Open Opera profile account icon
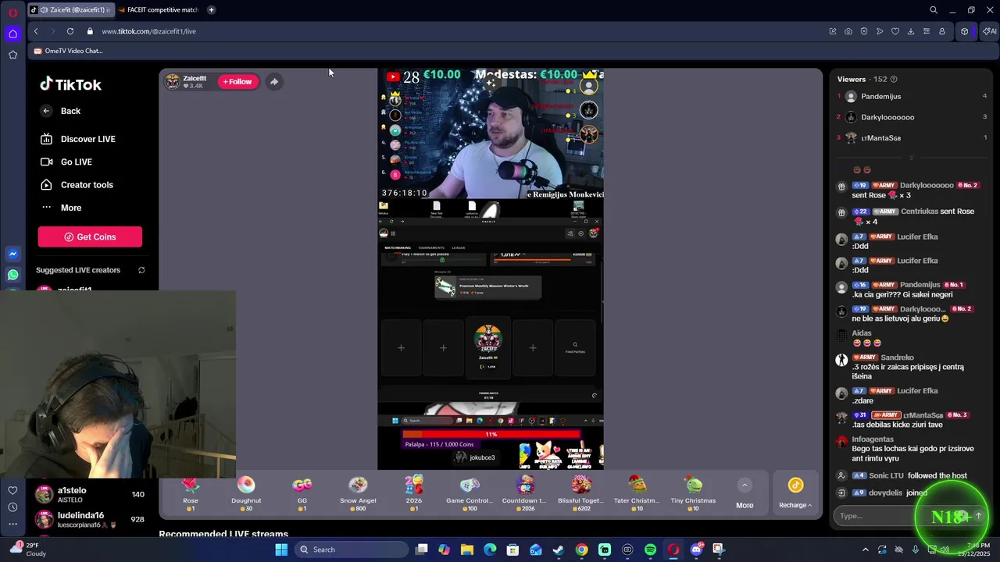 pyautogui.click(x=942, y=31)
